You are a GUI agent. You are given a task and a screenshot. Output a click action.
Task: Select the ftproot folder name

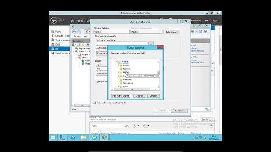tap(126, 69)
